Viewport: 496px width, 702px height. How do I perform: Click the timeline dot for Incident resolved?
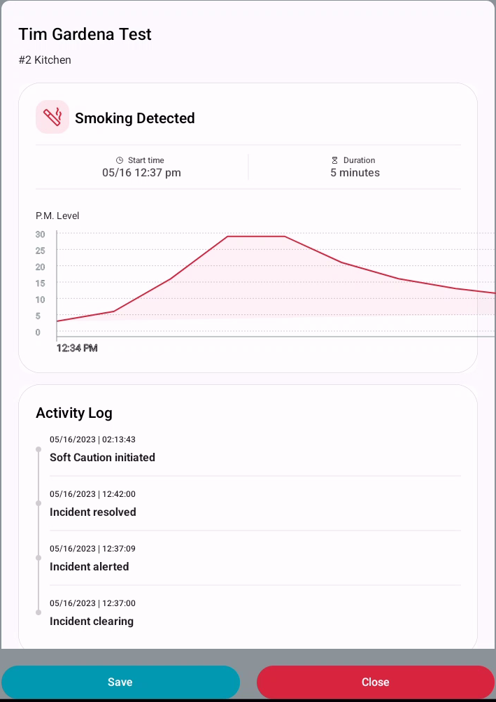tap(38, 503)
